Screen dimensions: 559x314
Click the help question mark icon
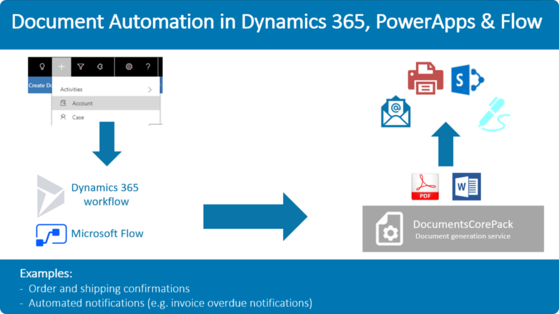[x=148, y=66]
